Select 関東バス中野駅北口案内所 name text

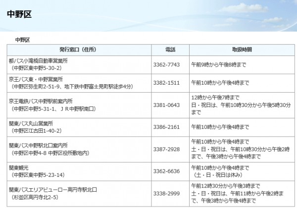[x=38, y=146]
